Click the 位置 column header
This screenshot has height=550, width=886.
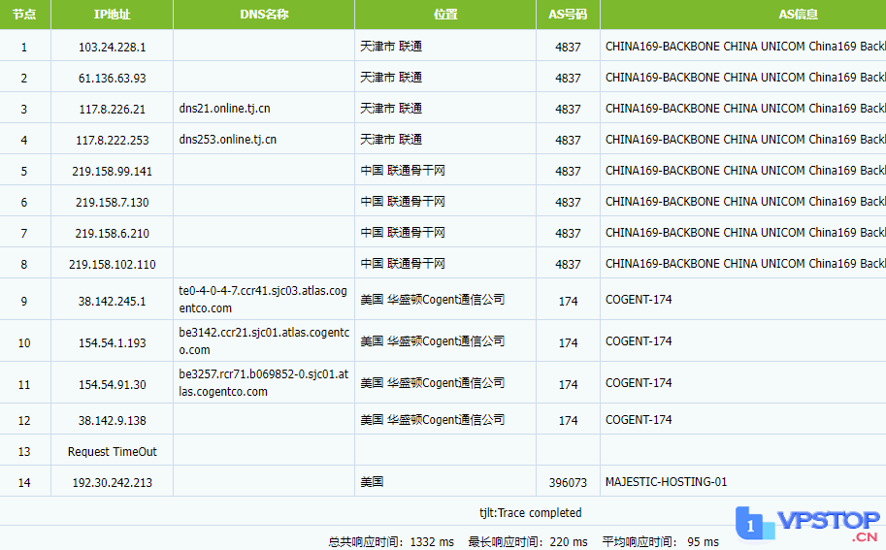445,15
